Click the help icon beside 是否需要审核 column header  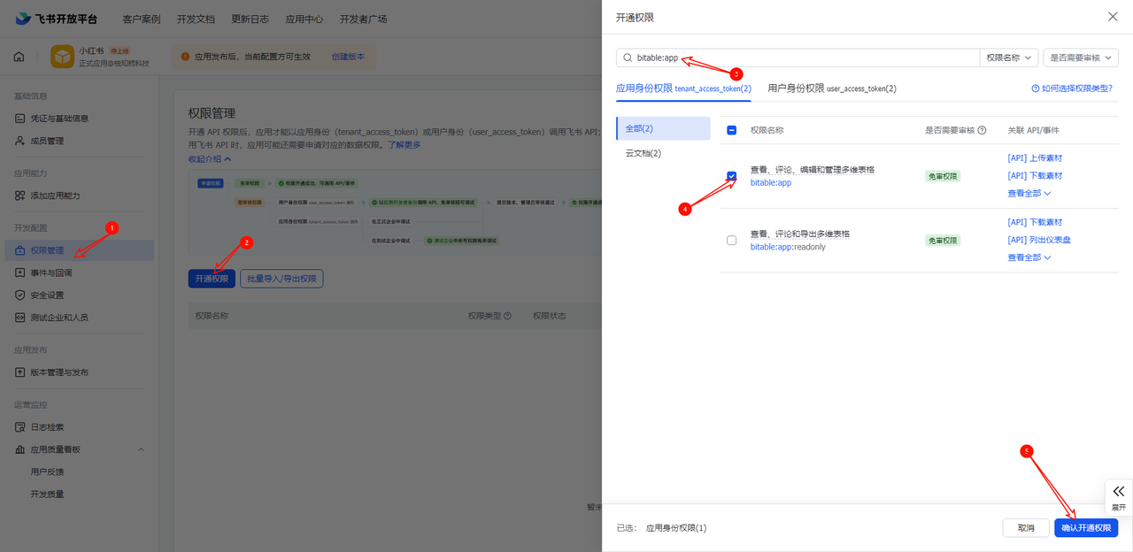point(982,130)
